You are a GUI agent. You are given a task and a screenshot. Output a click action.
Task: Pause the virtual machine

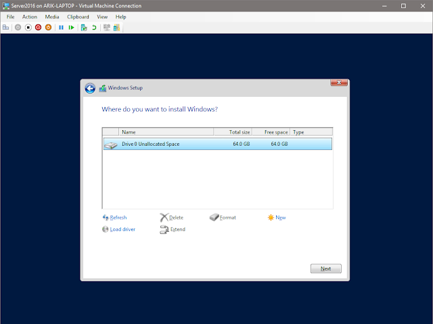click(x=62, y=27)
